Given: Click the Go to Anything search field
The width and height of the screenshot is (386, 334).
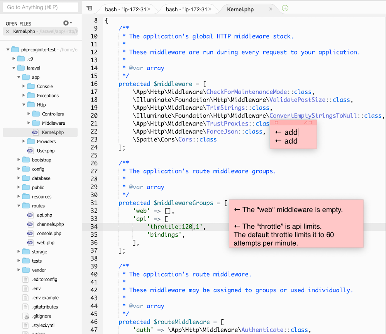Looking at the screenshot, I should 40,7.
